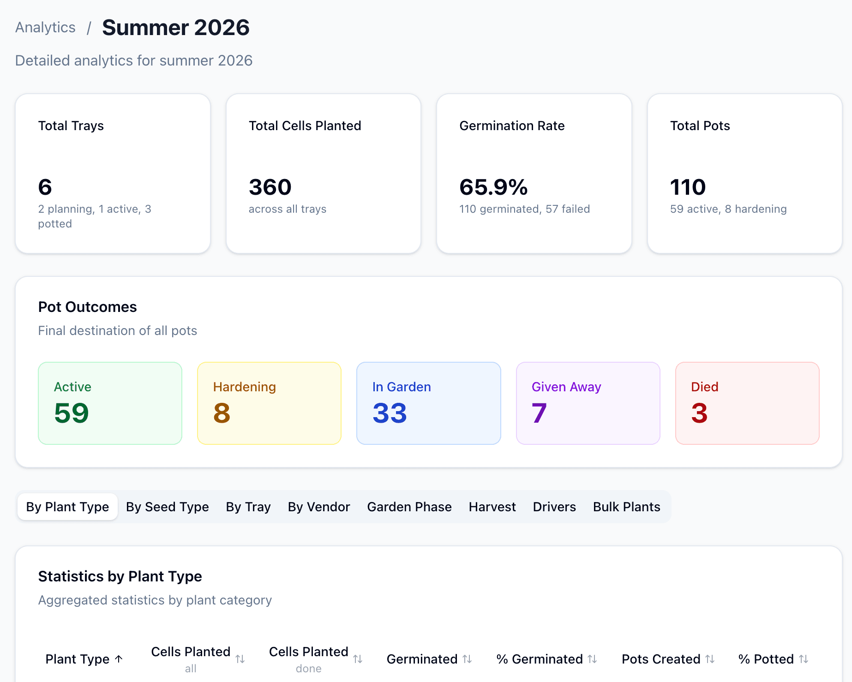
Task: Click the Plant Type ascending sort arrow
Action: (x=119, y=659)
